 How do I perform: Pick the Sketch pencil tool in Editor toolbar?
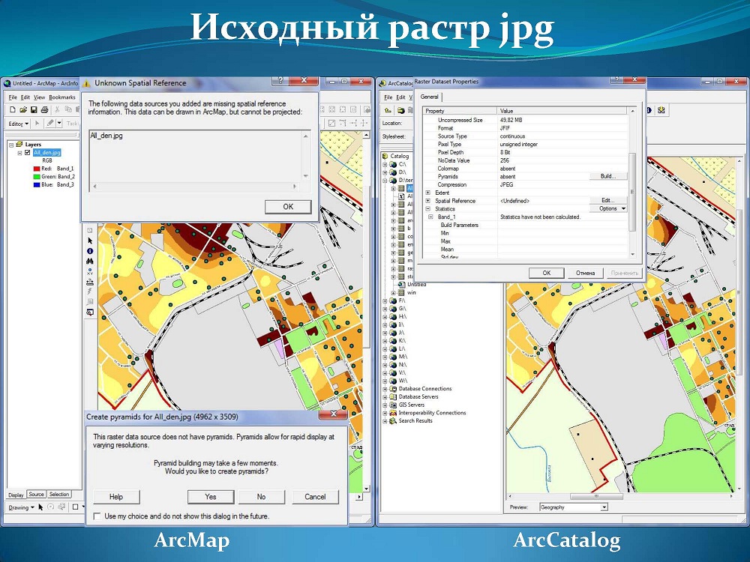tap(49, 124)
